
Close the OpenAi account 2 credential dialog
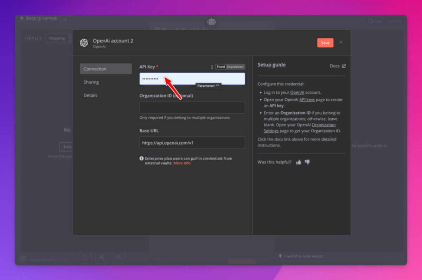(x=341, y=42)
